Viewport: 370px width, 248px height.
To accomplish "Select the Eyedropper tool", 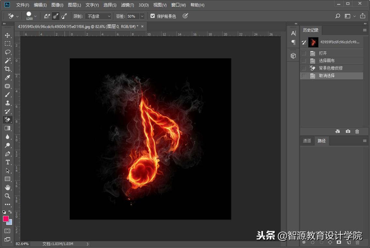I will 7,77.
